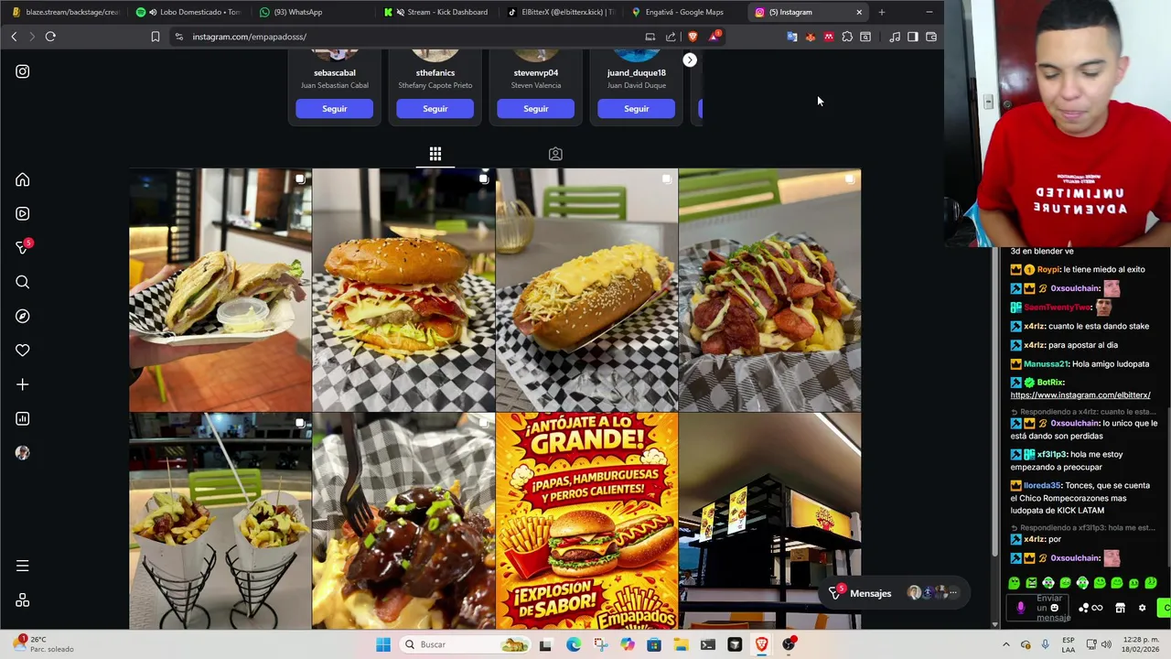
Task: Expand the Messages overlay more-options dots
Action: (953, 593)
